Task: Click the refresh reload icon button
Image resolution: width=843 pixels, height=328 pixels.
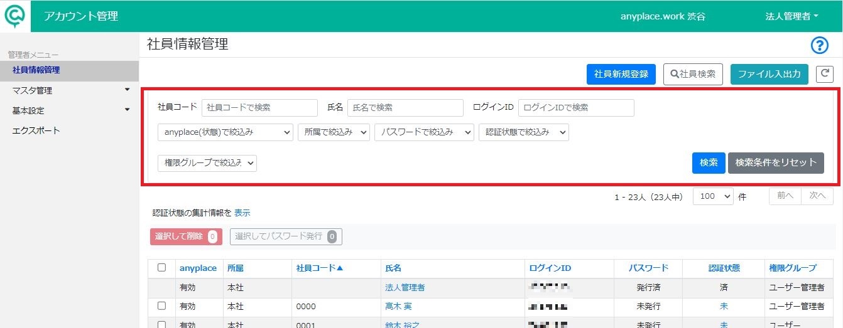Action: click(x=824, y=74)
